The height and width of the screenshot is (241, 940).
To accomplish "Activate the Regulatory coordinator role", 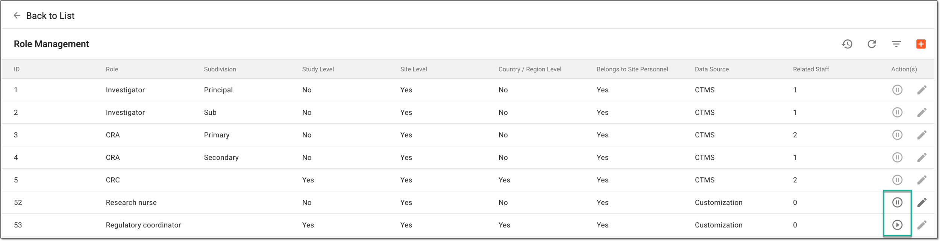I will (897, 225).
